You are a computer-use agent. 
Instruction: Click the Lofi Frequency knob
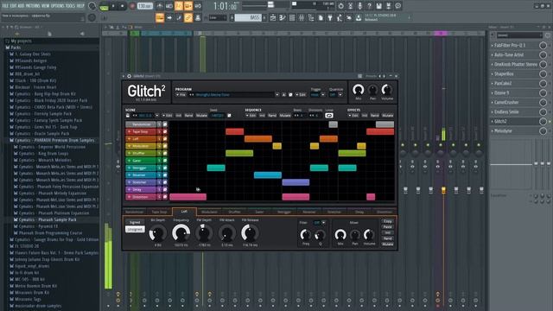click(x=181, y=233)
